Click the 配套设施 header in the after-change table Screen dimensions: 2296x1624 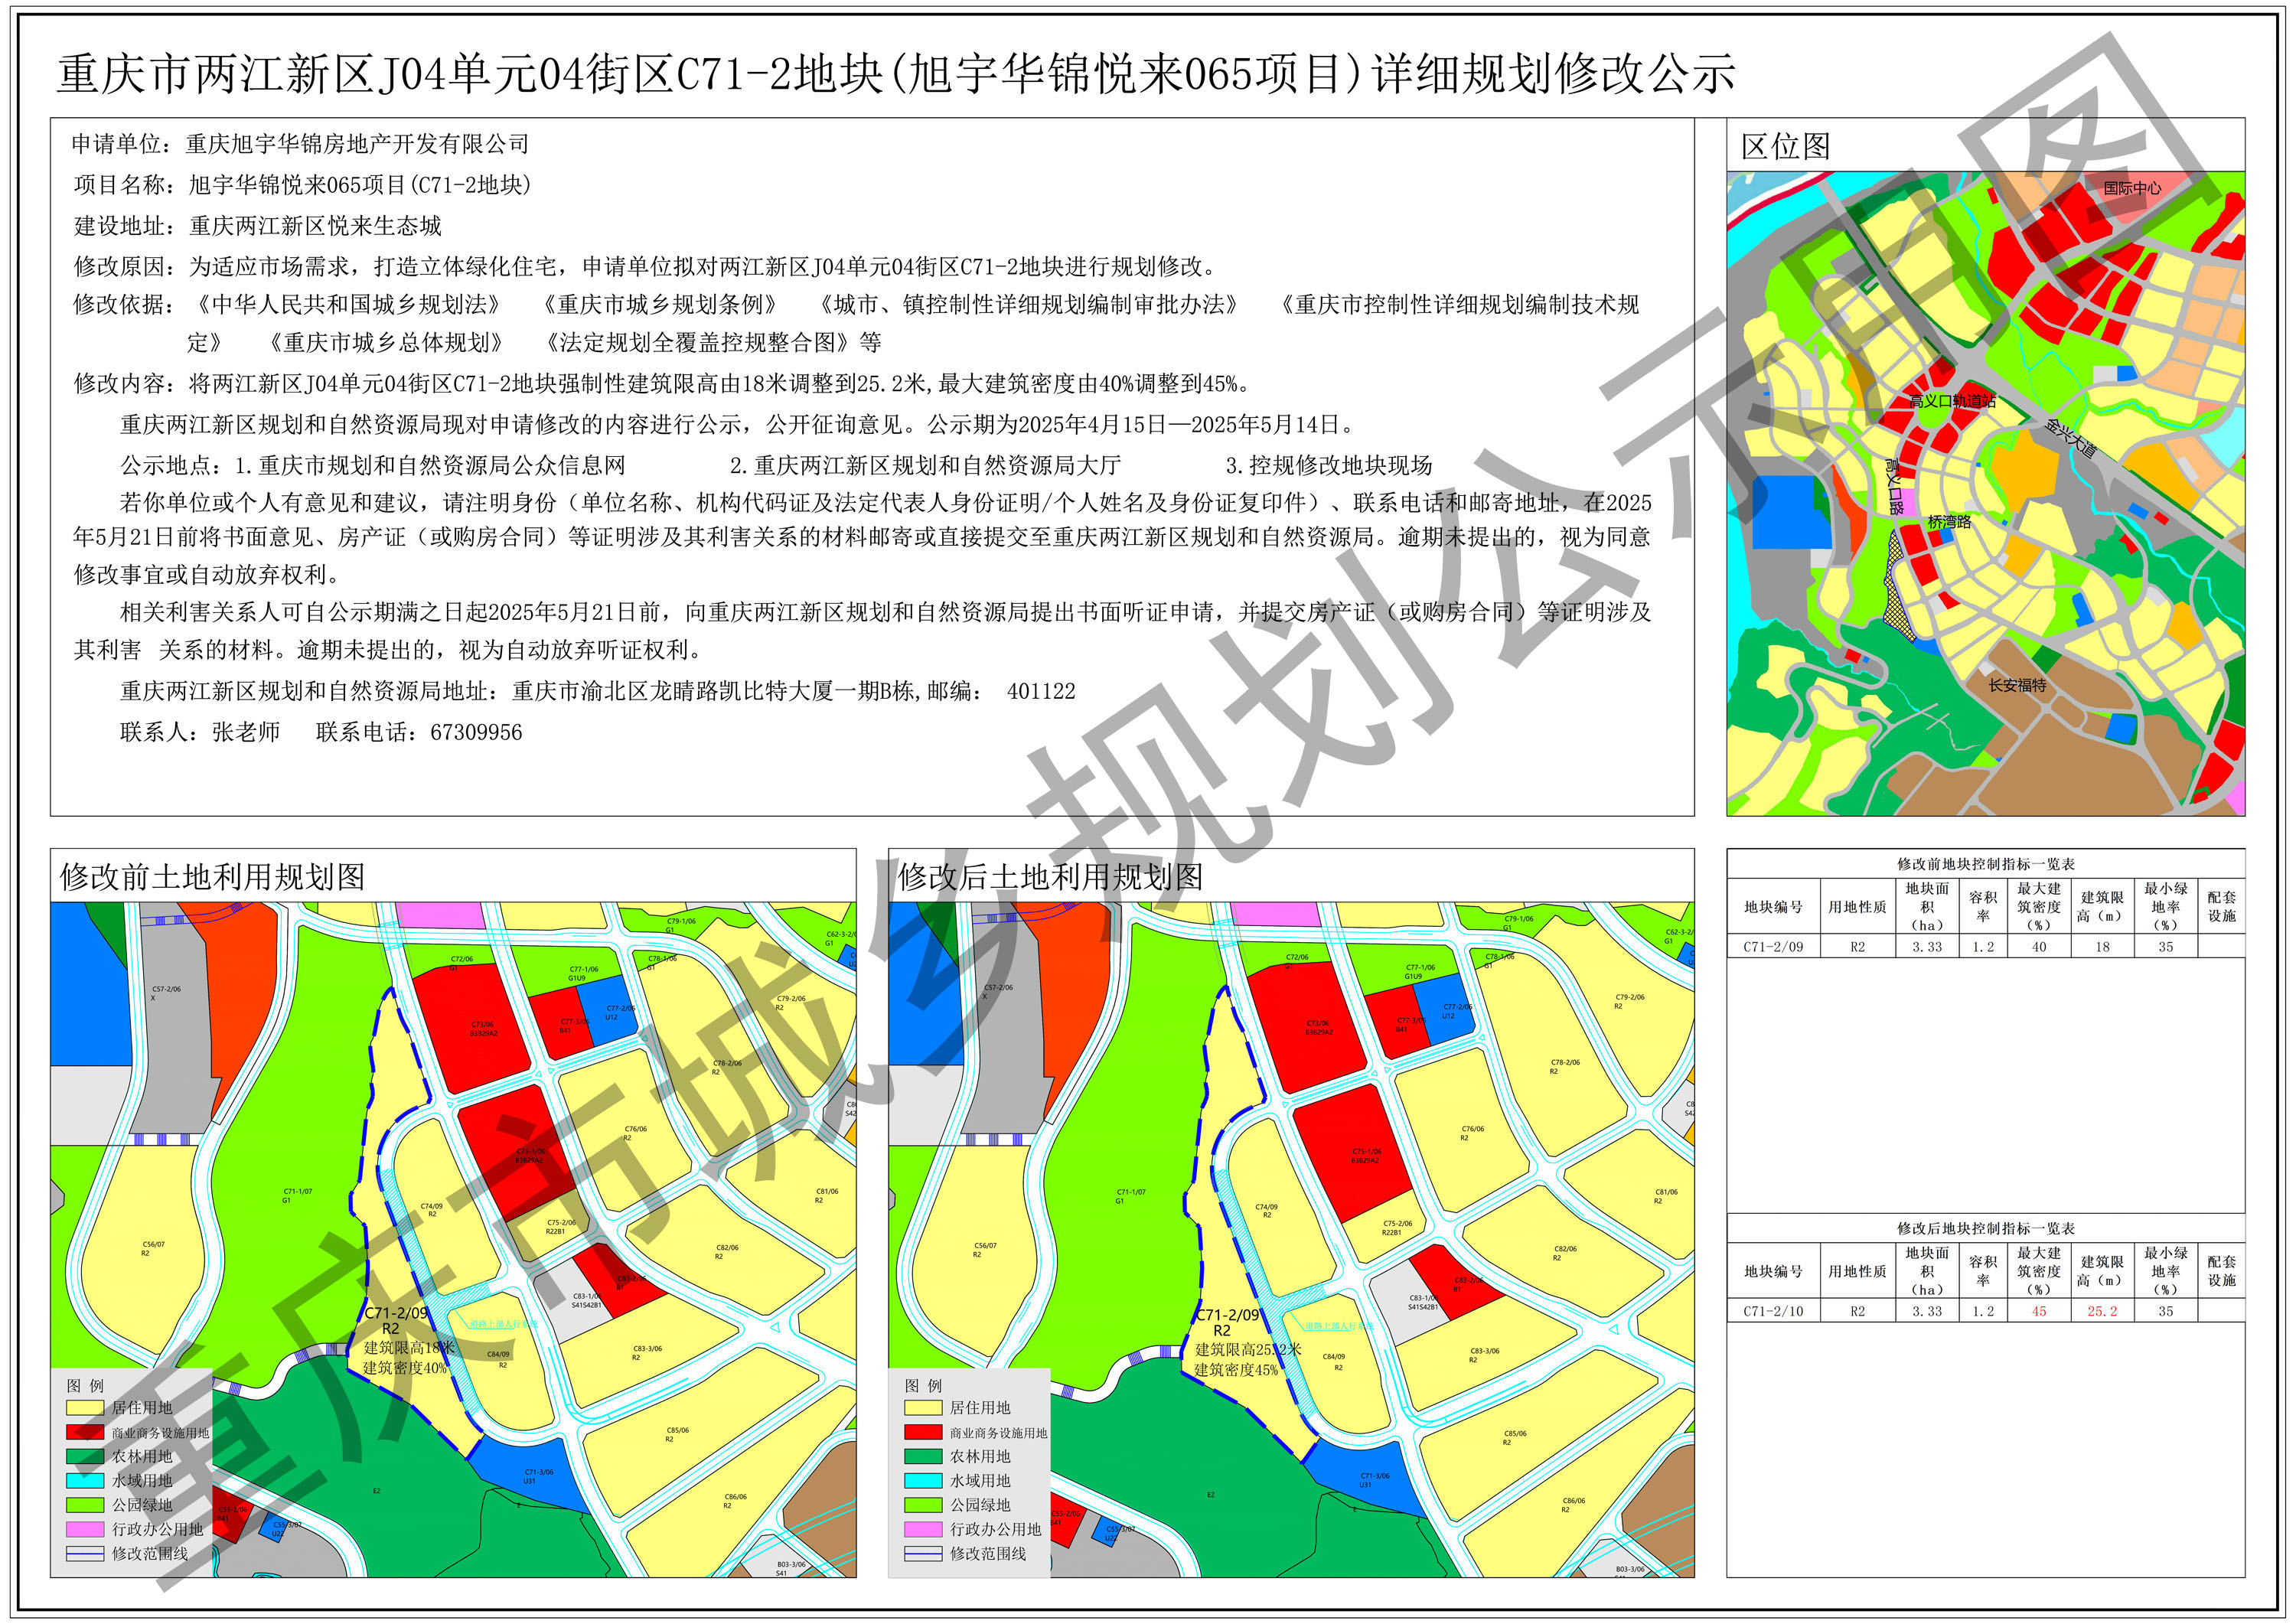(2222, 1272)
